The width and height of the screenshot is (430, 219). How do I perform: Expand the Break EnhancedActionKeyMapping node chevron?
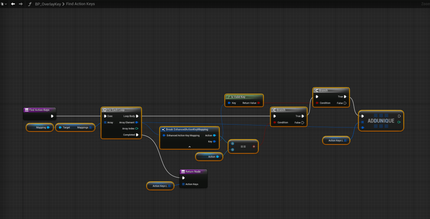coord(189,146)
